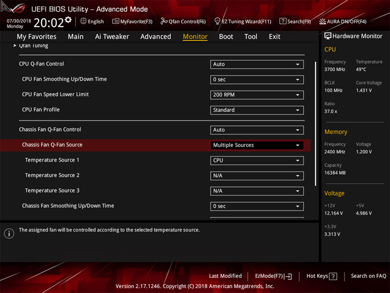Open Temperature Source 1 dropdown
Screen dimensions: 390x293
pyautogui.click(x=257, y=161)
